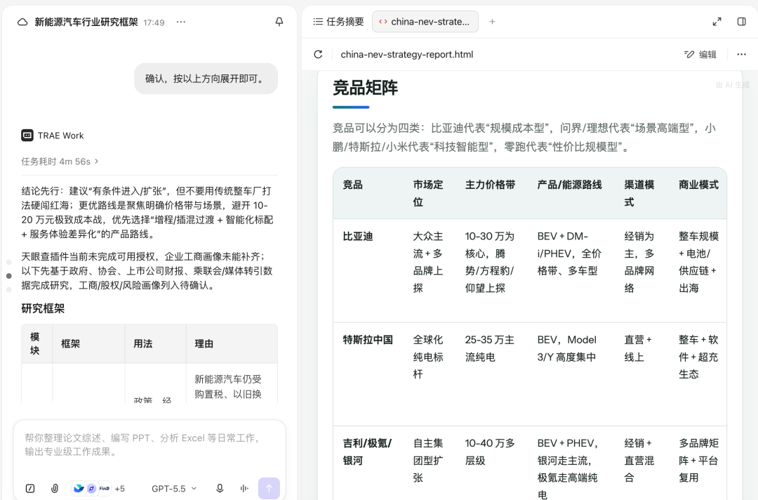Switch to the 任务摘要 tab
Viewport: 758px width, 500px height.
pos(338,22)
